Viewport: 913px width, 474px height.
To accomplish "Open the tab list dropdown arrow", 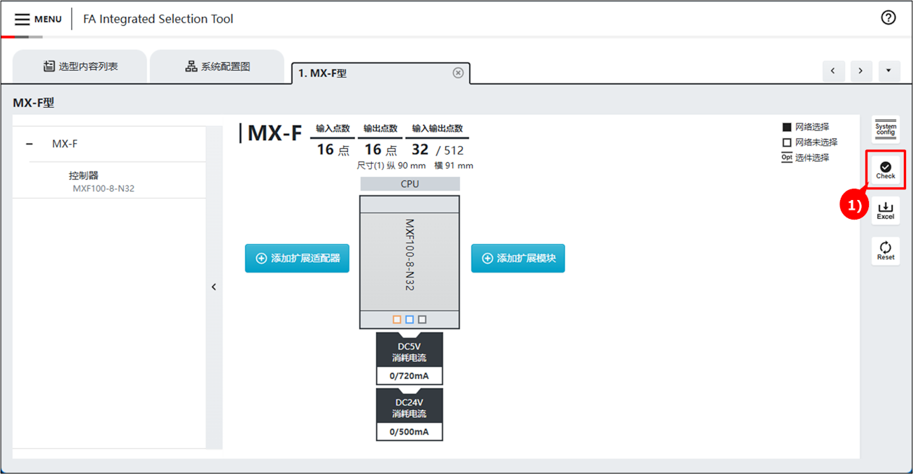I will (888, 71).
